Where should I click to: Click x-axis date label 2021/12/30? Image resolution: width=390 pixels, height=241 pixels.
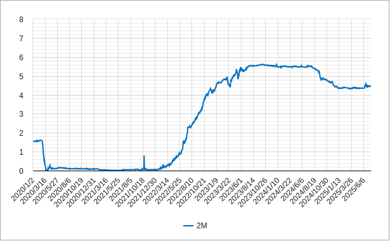coord(142,193)
